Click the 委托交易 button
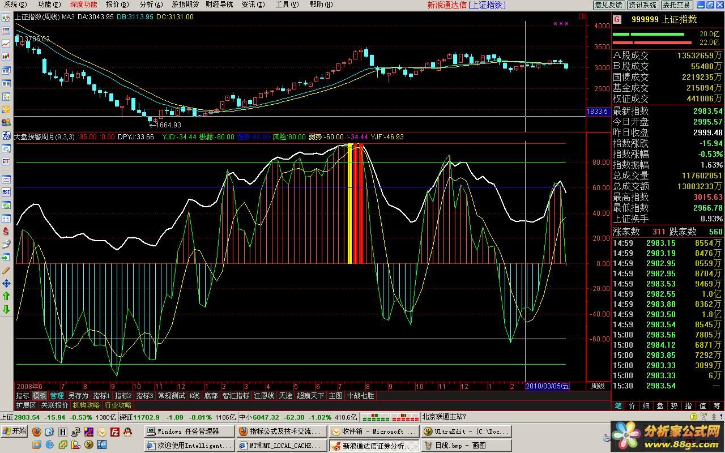 [x=676, y=5]
